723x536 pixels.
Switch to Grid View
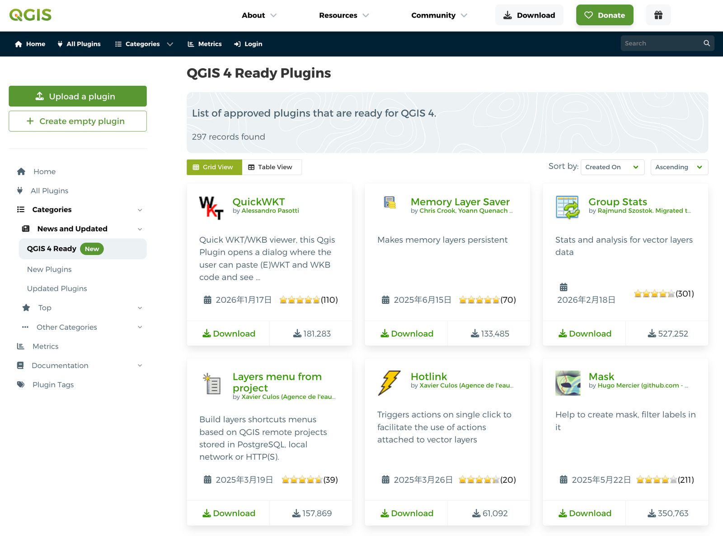click(x=214, y=167)
